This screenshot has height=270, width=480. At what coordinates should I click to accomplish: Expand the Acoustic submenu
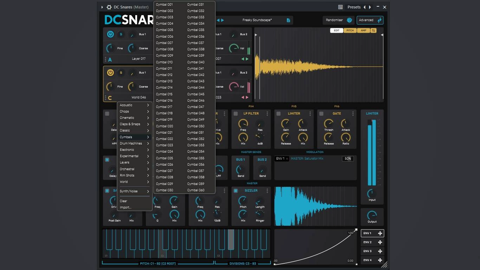(135, 105)
